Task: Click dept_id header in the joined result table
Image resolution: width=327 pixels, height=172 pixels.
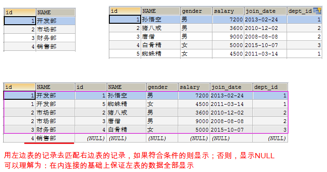Action: 270,87
